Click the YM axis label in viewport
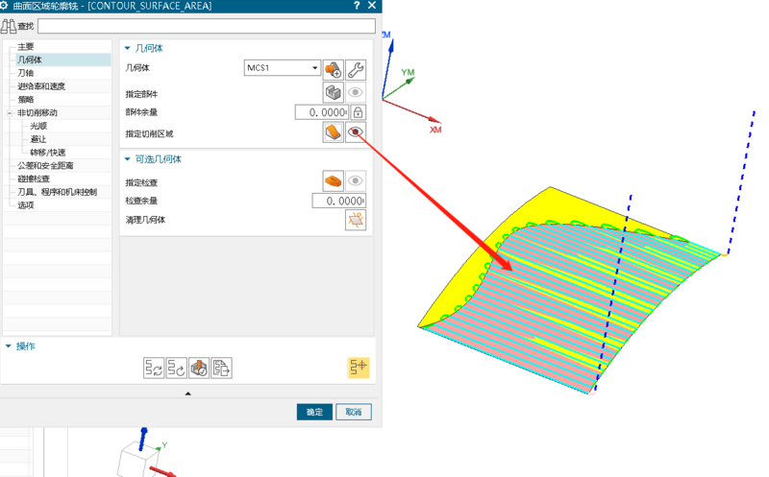This screenshot has width=769, height=477. (408, 73)
